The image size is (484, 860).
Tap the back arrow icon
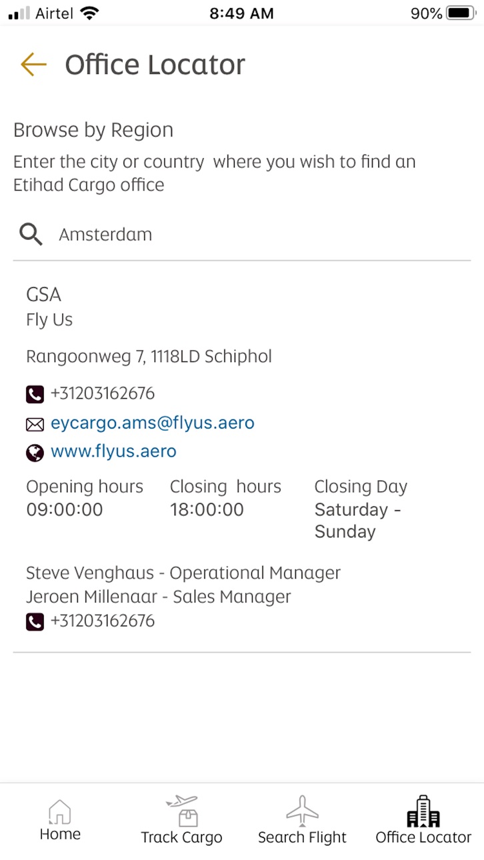tap(33, 65)
